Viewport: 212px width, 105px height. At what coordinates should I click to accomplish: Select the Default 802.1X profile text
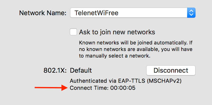coord(81,70)
